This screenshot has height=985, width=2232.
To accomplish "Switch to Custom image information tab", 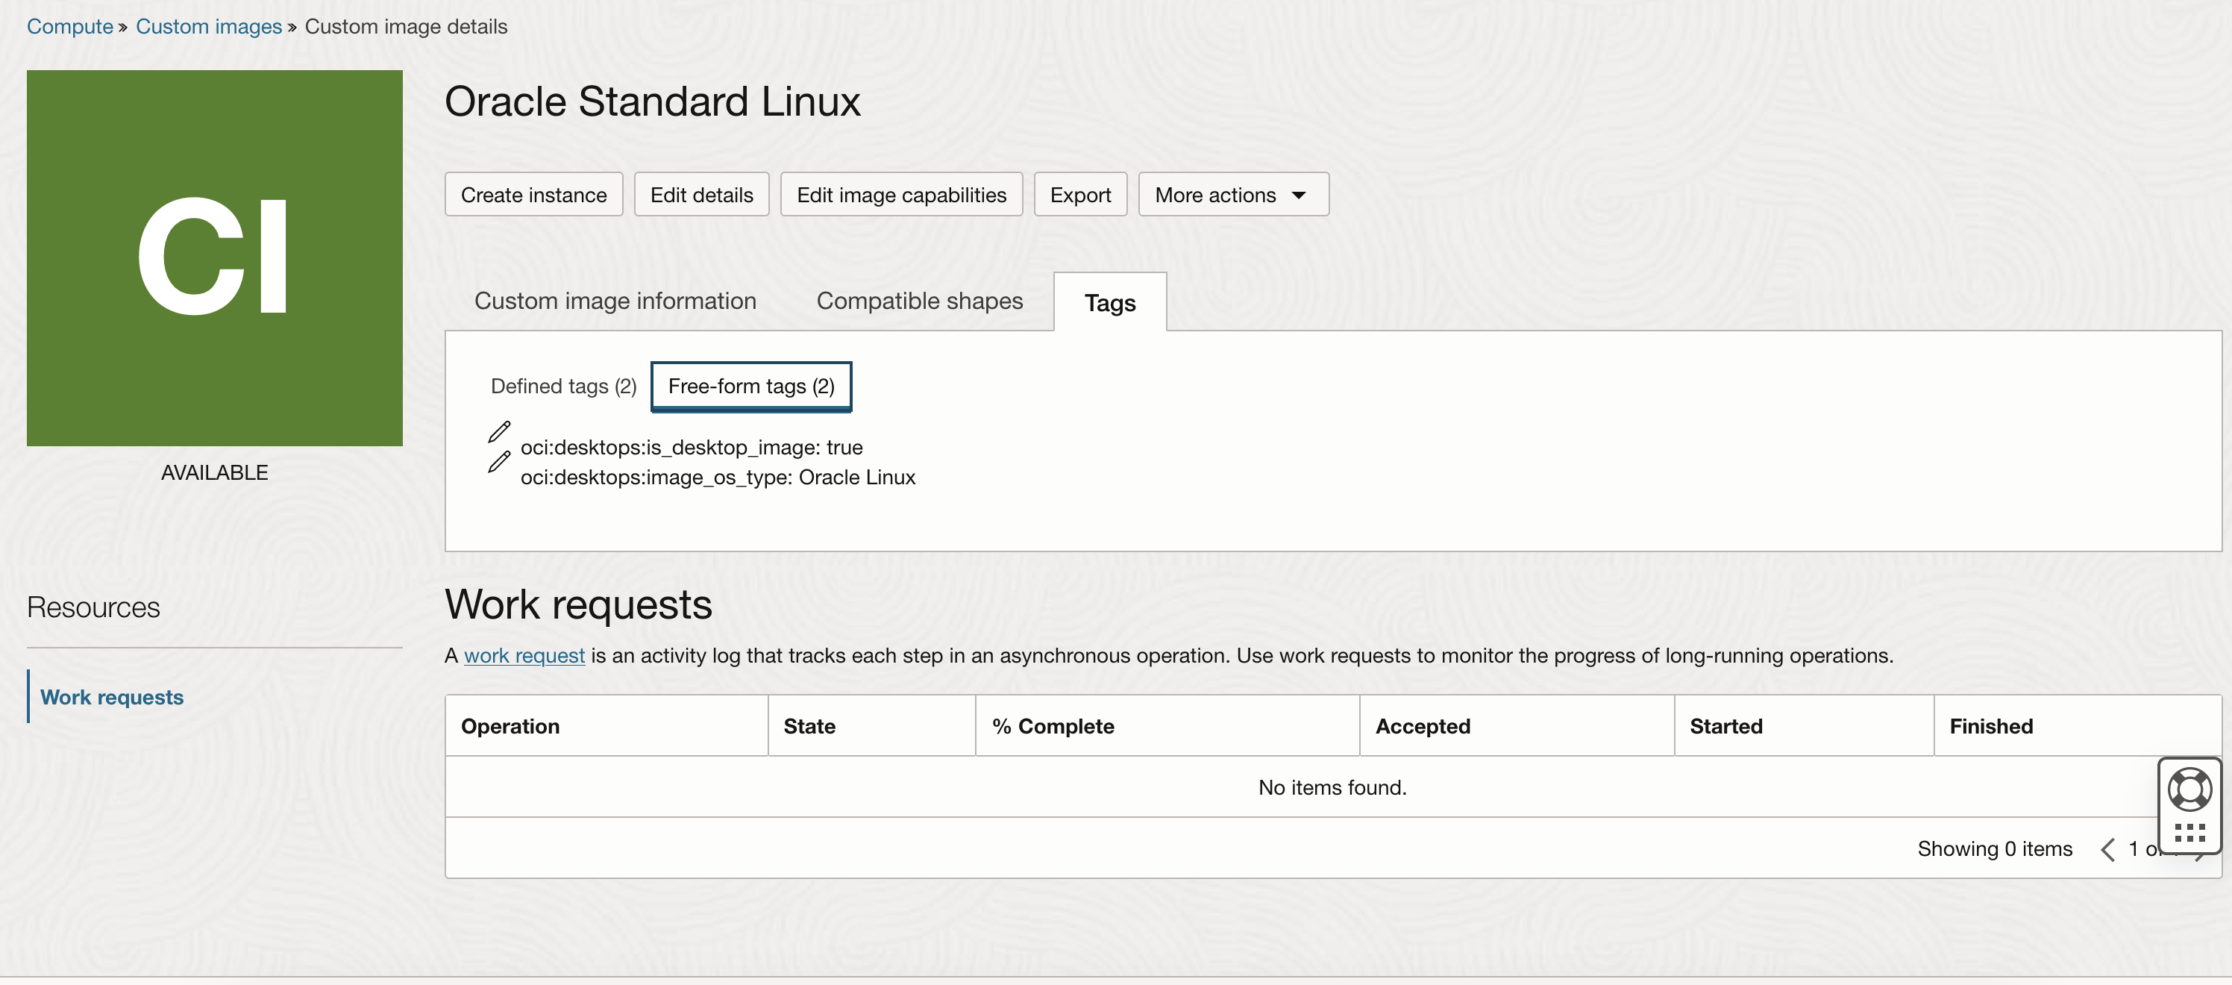I will (x=615, y=301).
